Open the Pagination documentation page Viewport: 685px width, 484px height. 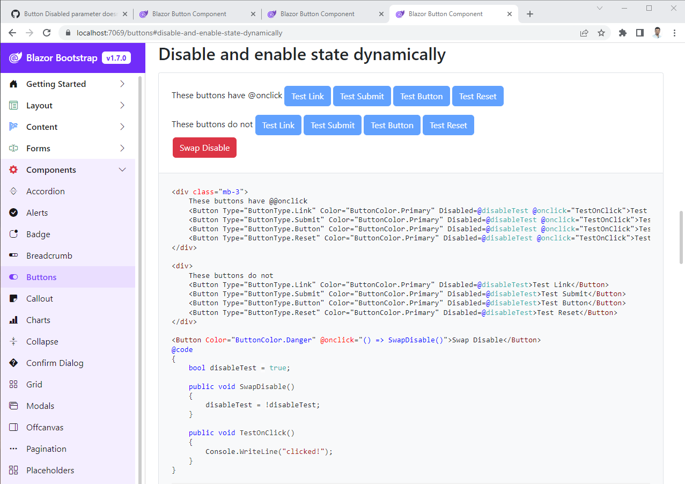tap(46, 449)
